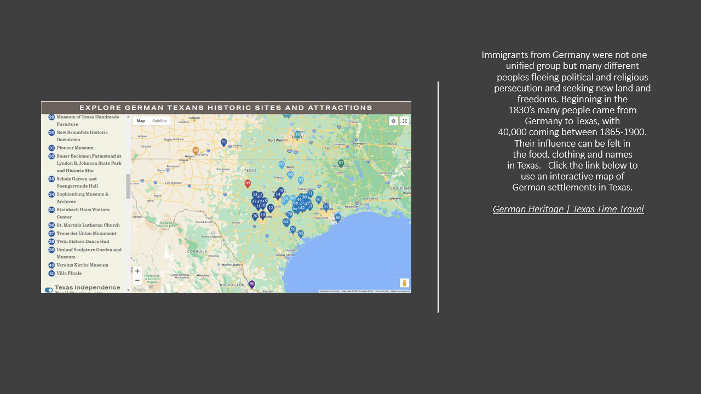Click blue map pin 60 near Galveston
The height and width of the screenshot is (394, 701).
tap(338, 218)
